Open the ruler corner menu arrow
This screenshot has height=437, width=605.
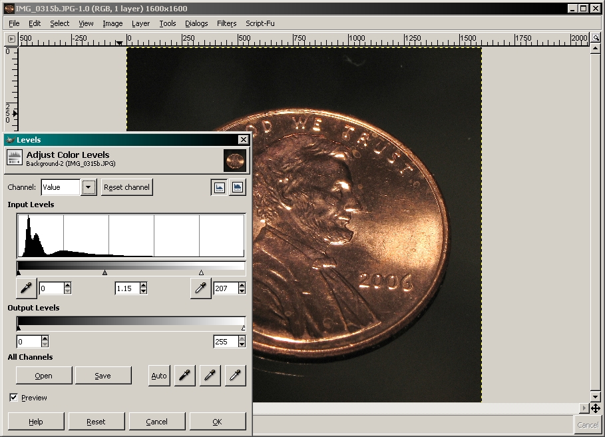click(11, 40)
